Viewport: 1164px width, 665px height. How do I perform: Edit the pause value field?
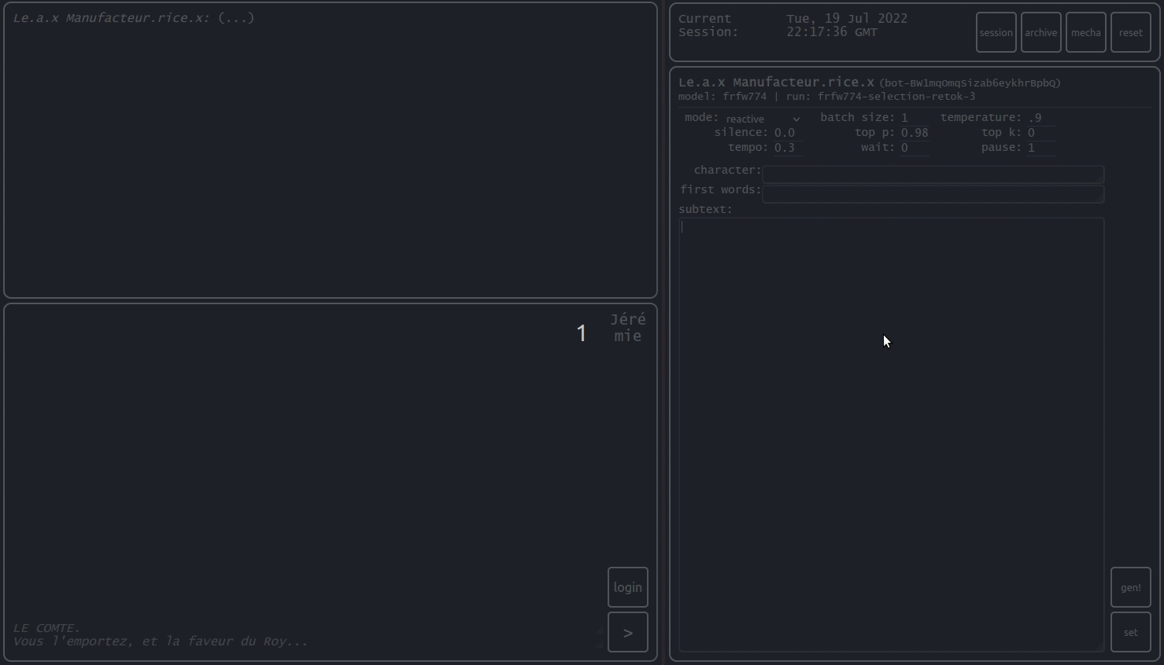click(1041, 148)
